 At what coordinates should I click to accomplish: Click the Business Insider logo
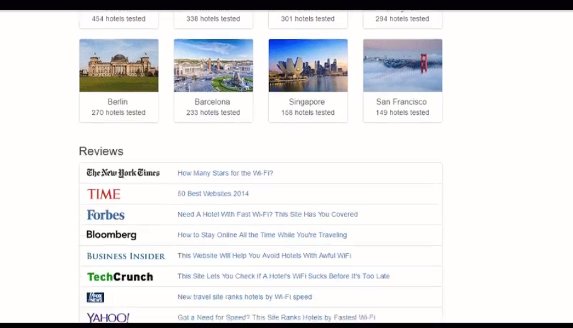click(x=126, y=256)
